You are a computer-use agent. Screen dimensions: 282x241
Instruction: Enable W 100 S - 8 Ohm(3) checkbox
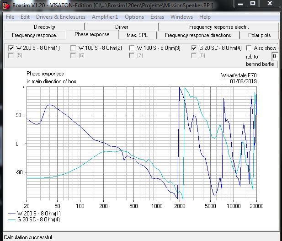[132, 48]
